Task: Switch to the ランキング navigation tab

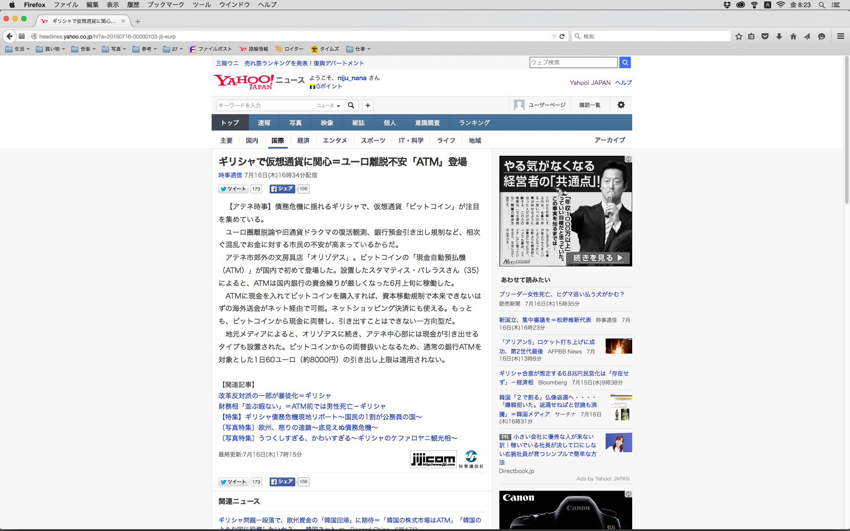Action: [474, 123]
